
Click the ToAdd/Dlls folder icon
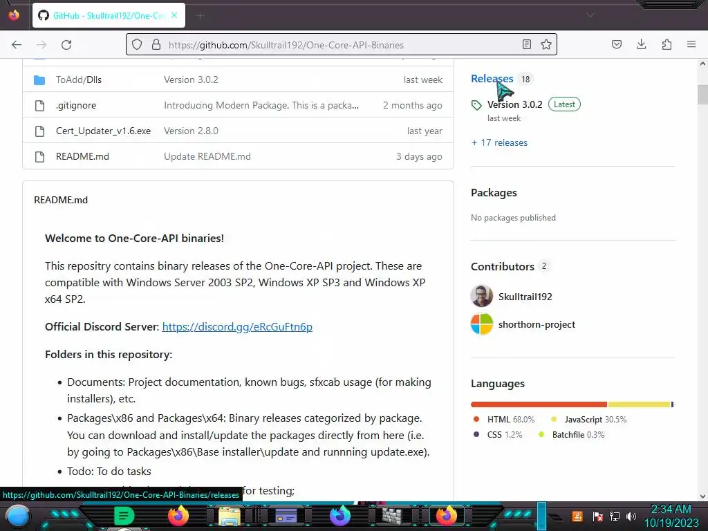coord(39,80)
